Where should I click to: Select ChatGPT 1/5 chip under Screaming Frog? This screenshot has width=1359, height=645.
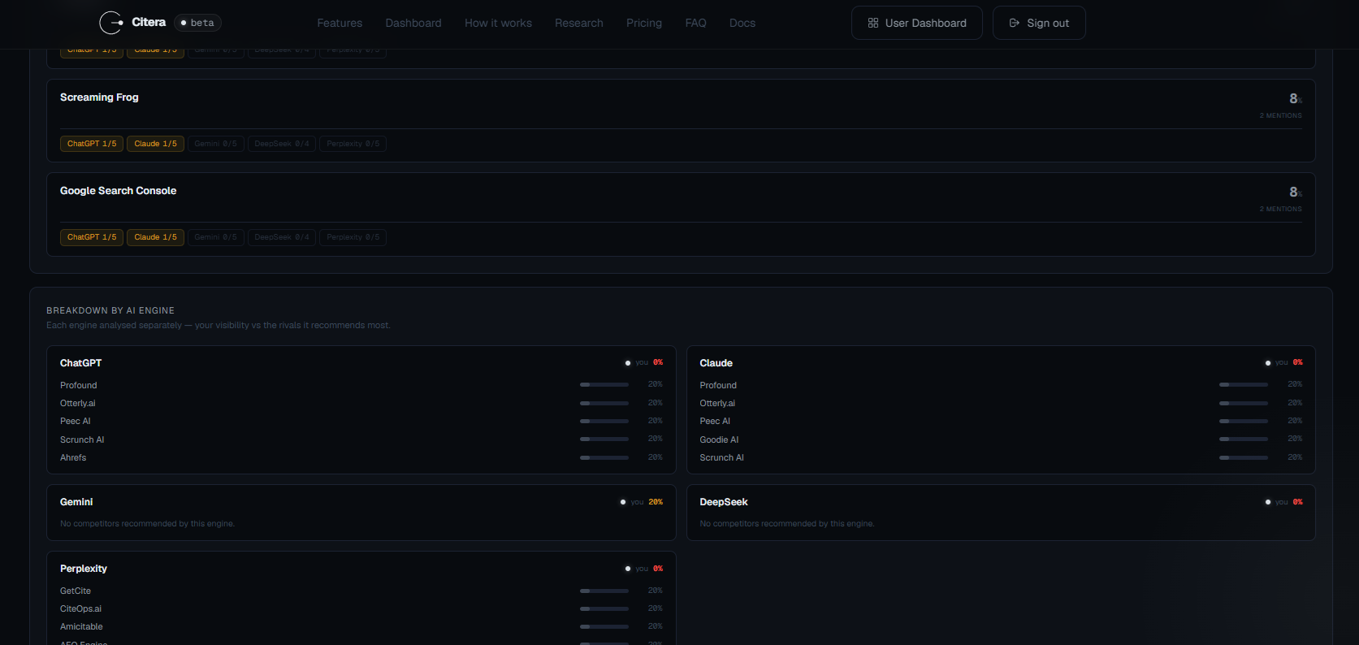point(92,144)
